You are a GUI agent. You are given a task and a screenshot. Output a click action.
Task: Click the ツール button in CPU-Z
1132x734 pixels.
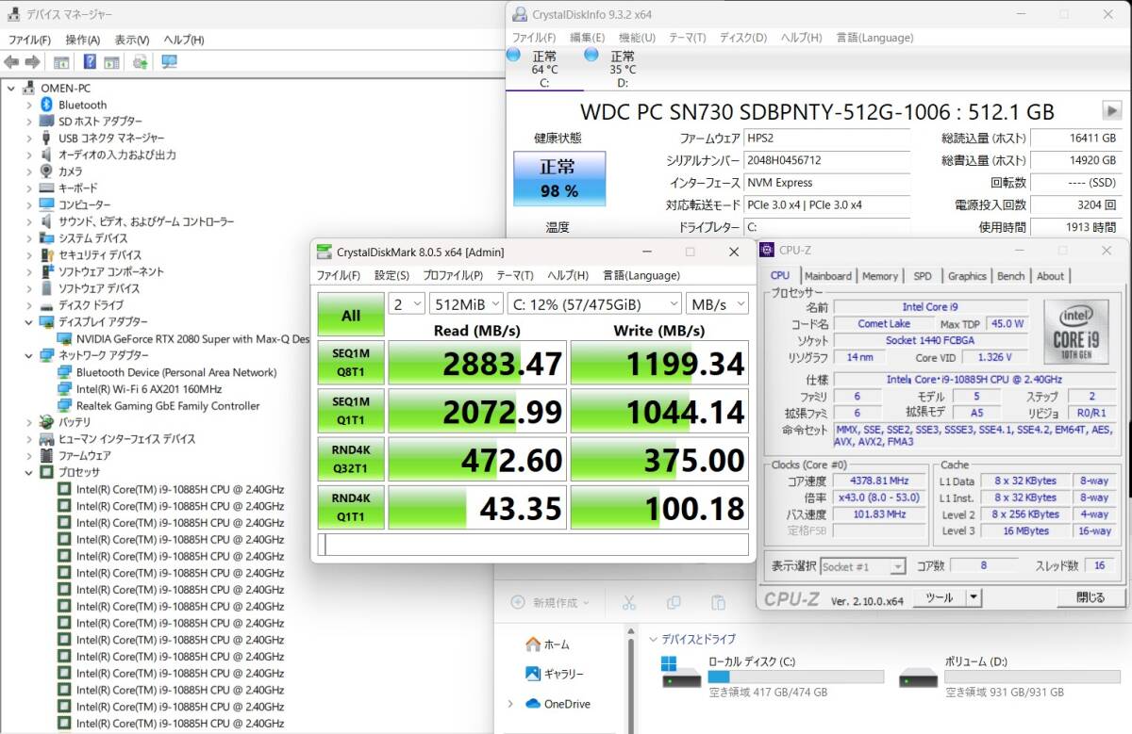[x=940, y=597]
